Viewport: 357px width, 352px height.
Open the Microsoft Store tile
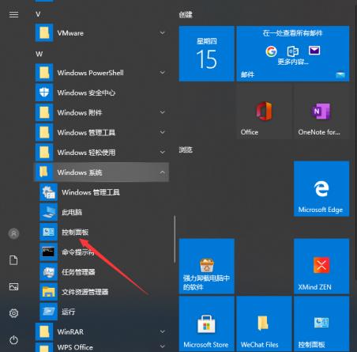(x=206, y=324)
